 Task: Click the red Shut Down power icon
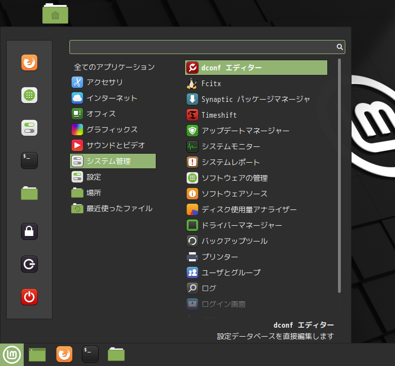29,297
